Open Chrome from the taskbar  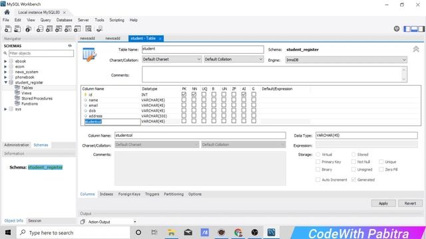click(238, 232)
